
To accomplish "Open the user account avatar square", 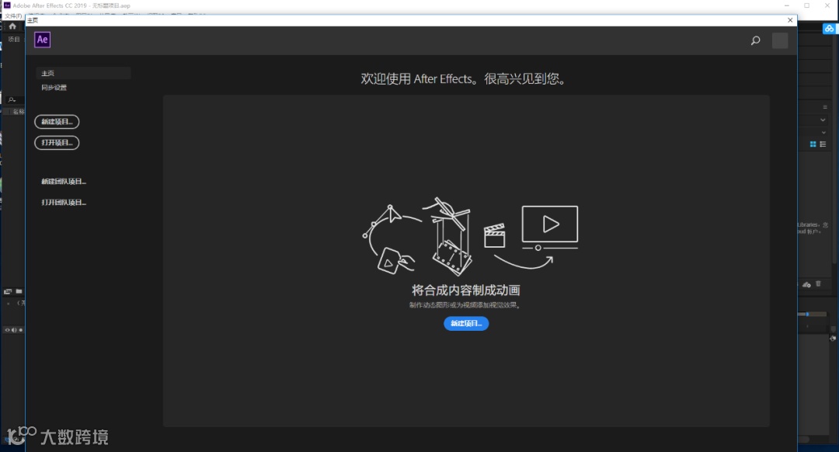I will tap(780, 40).
